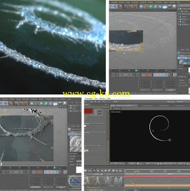Go to start frame in top-right Cinema 4D
Viewport: 190px width, 191px height.
(113, 75)
